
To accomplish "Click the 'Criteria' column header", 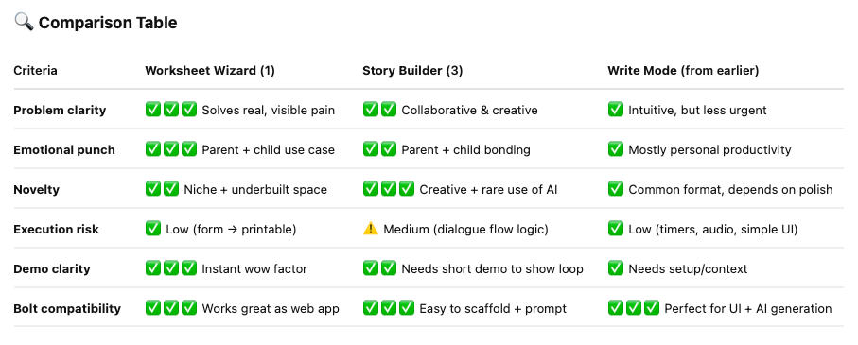I will (x=35, y=71).
